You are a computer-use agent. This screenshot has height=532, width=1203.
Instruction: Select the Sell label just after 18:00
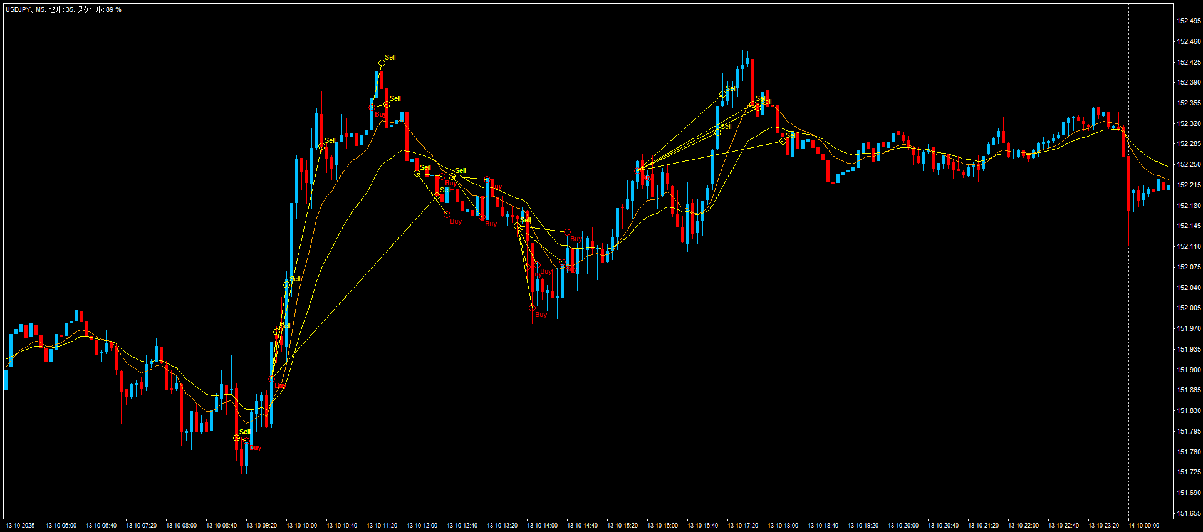(x=791, y=135)
